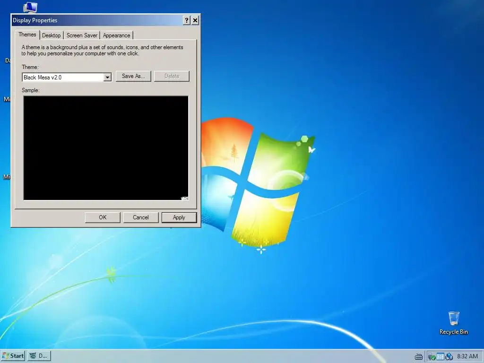Click the Save As... button

(x=133, y=76)
